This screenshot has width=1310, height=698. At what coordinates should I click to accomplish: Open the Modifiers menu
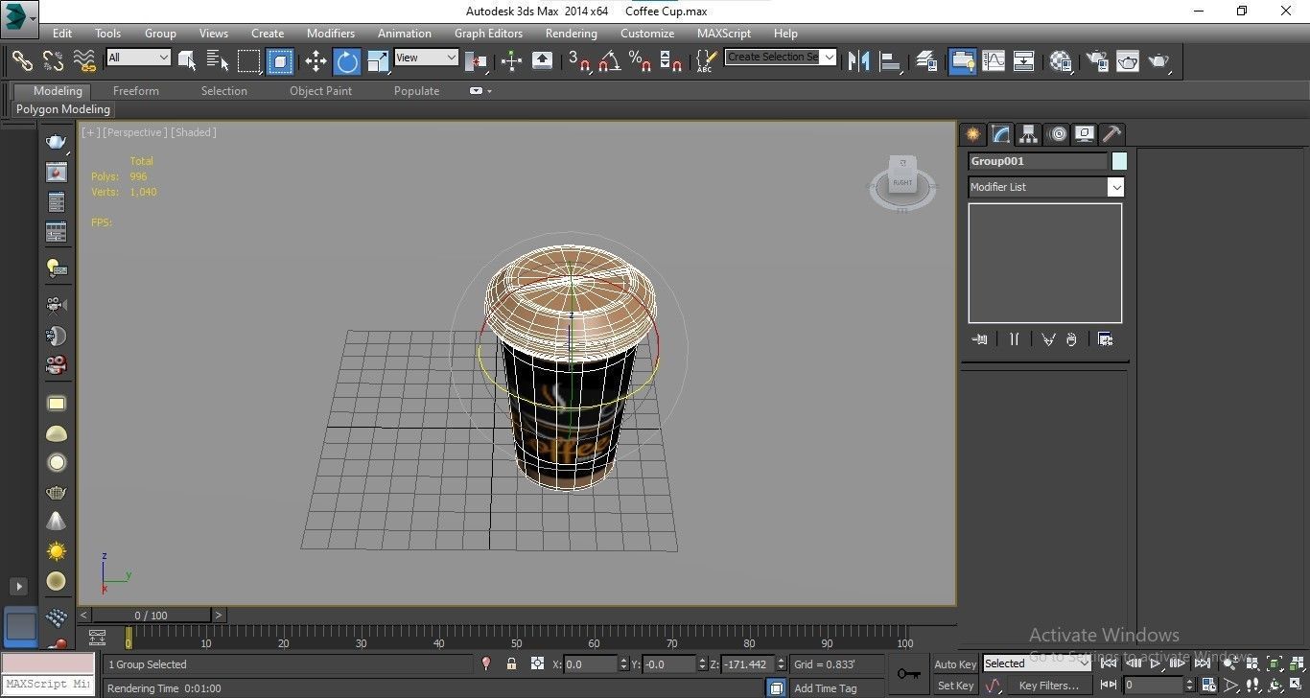(331, 33)
